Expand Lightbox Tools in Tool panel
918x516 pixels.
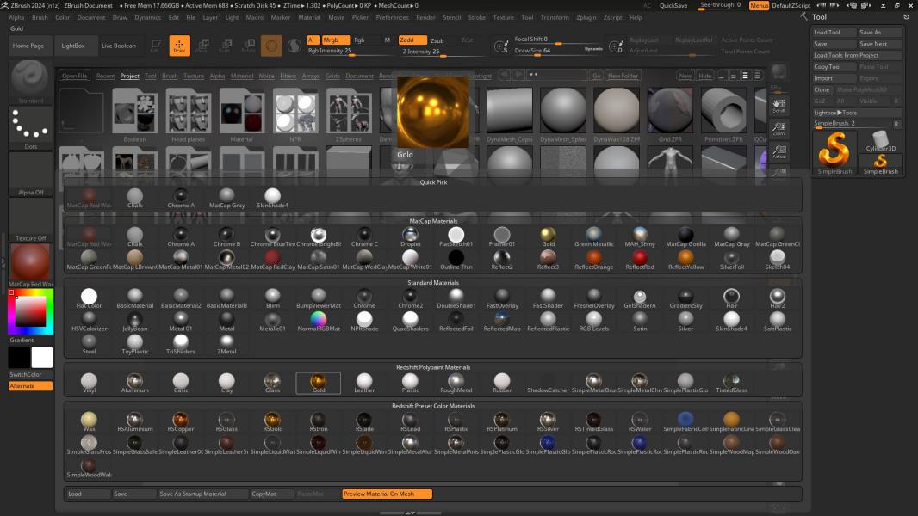click(857, 112)
